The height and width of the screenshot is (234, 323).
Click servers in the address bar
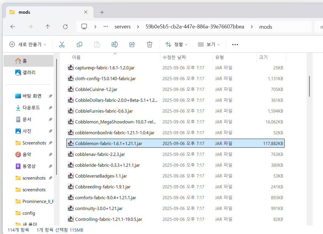[x=122, y=27]
